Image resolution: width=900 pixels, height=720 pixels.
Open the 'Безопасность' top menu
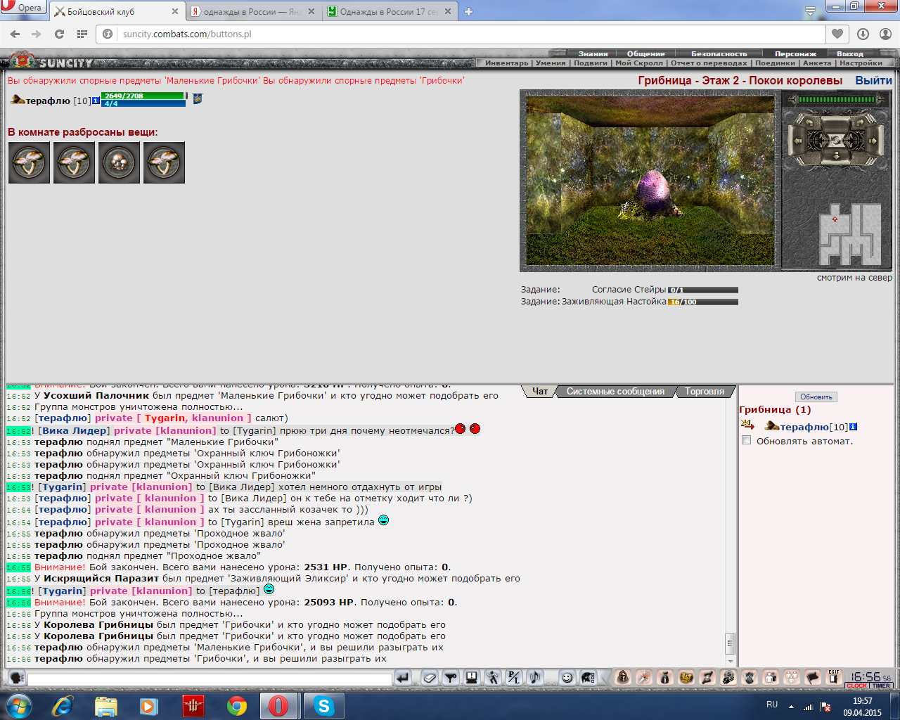(719, 53)
